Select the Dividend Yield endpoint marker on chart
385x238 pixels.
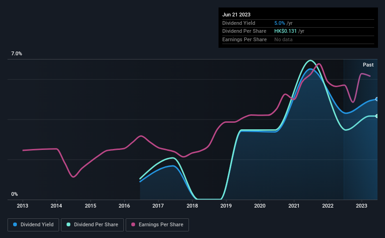pos(377,99)
